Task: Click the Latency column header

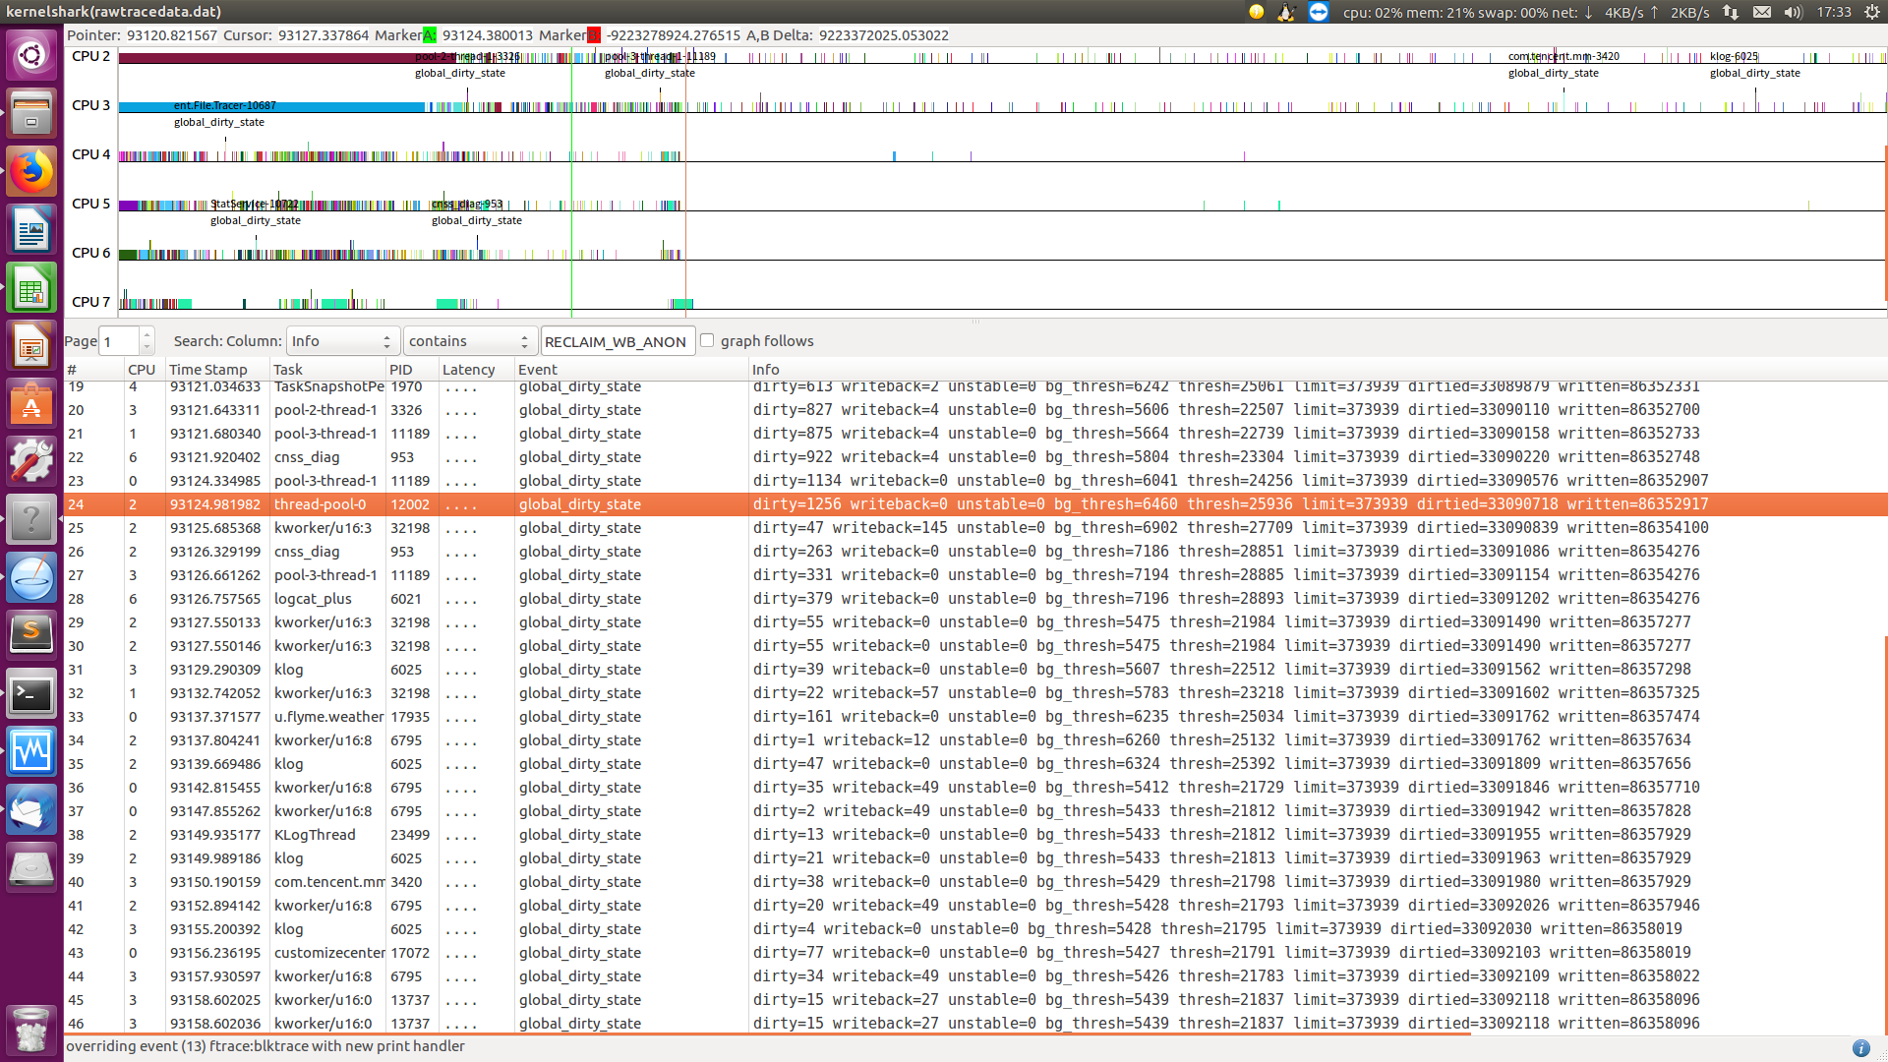Action: [x=468, y=370]
